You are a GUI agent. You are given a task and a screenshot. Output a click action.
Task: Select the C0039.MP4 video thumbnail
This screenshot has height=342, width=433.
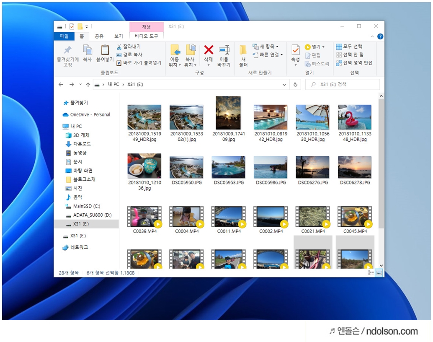144,217
